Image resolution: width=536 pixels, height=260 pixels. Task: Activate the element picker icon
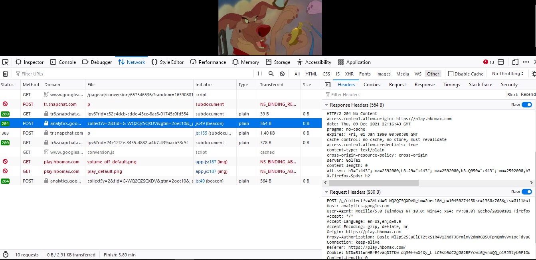[5, 62]
